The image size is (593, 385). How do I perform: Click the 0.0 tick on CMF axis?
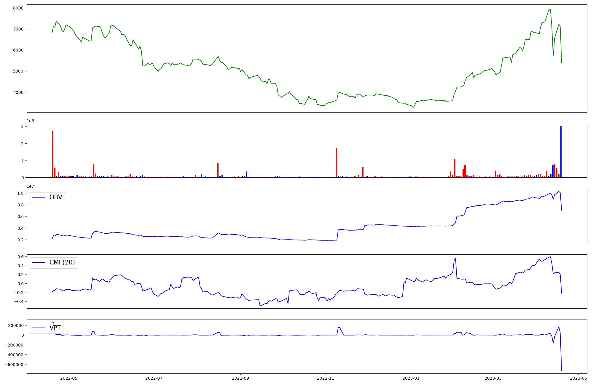coord(20,284)
